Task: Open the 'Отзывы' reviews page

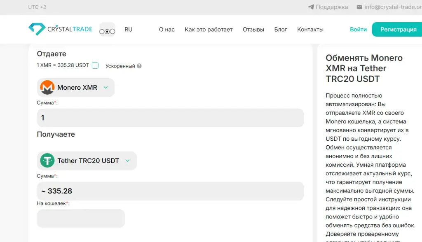Action: click(x=253, y=29)
